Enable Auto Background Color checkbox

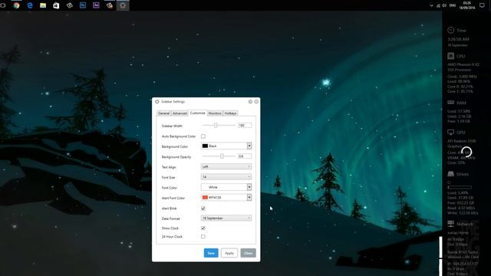point(203,136)
